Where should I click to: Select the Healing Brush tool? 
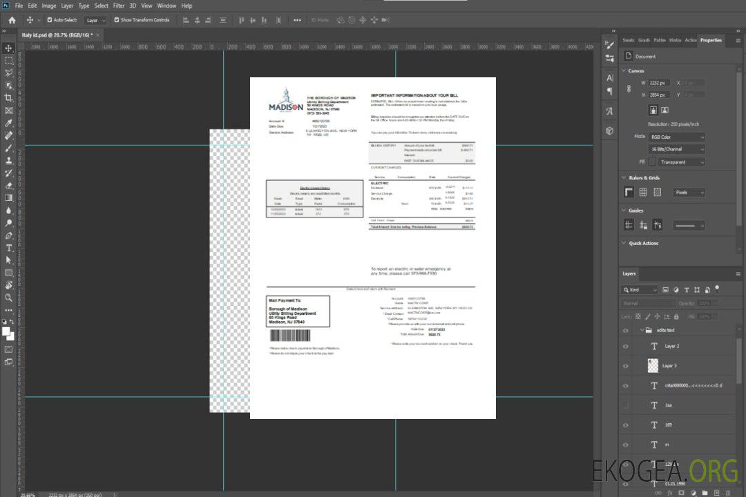tap(8, 135)
